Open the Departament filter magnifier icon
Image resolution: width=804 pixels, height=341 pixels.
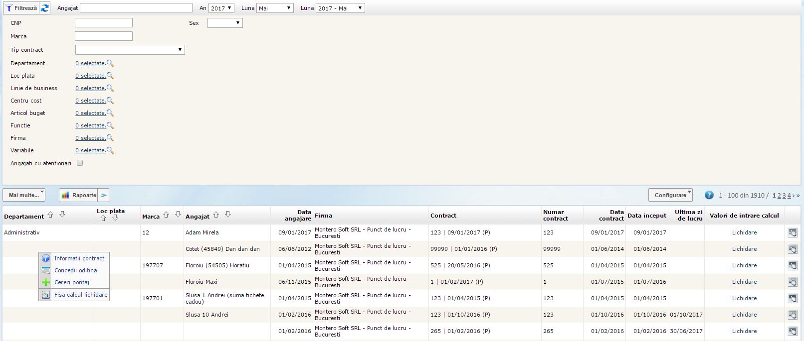(x=110, y=63)
